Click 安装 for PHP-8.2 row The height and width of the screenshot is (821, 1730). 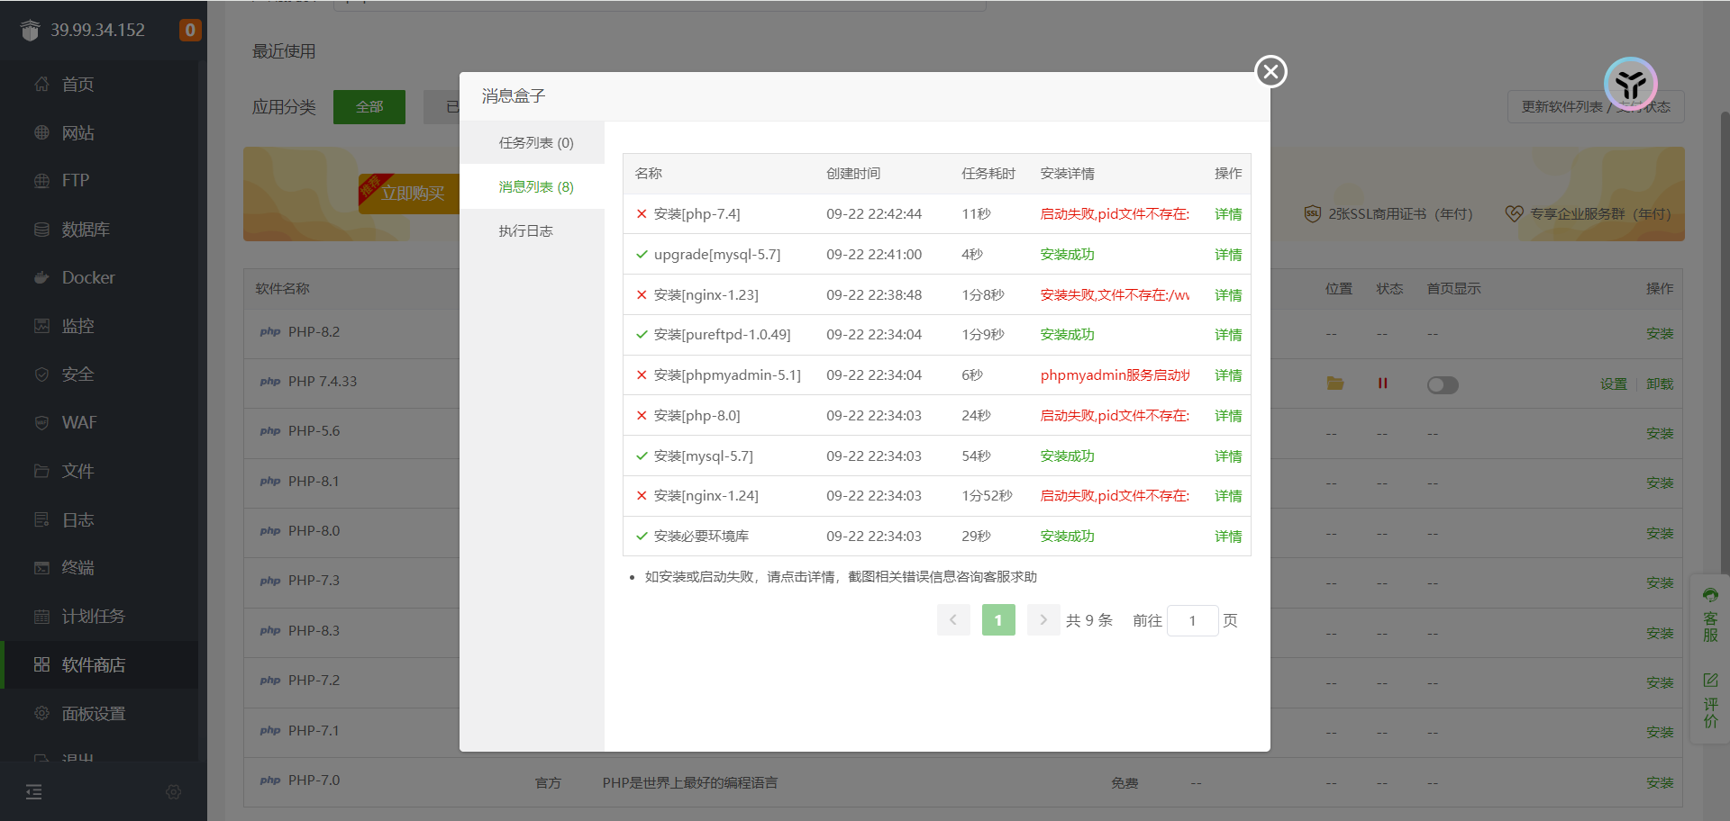[x=1660, y=334]
